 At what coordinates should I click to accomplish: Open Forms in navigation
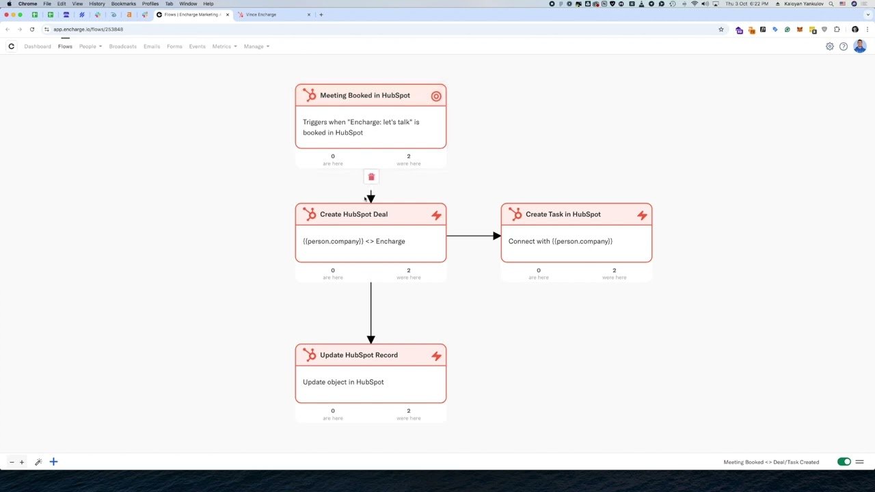174,46
